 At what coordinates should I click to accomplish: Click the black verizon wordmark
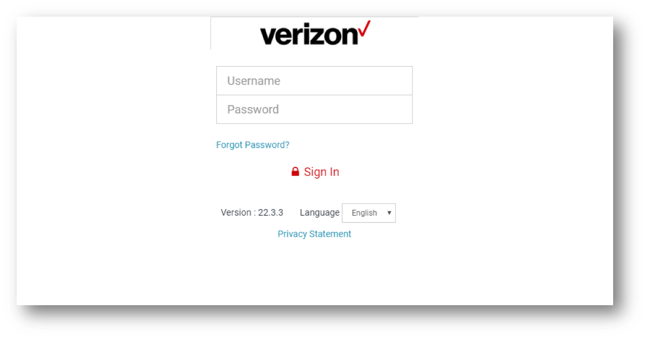[x=308, y=35]
